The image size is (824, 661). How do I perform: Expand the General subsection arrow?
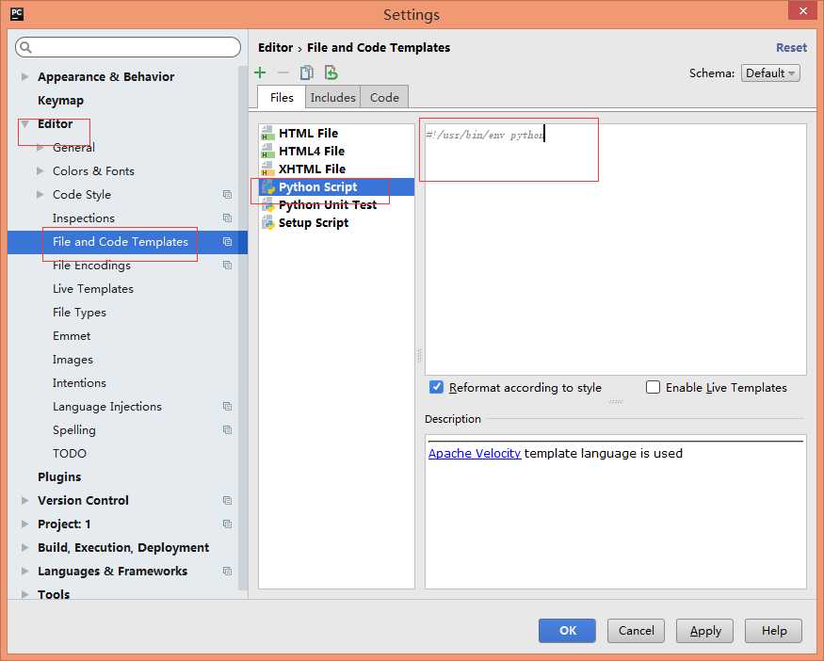point(40,148)
